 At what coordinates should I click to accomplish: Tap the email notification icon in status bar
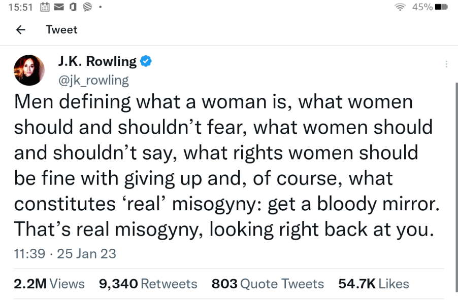pyautogui.click(x=58, y=7)
